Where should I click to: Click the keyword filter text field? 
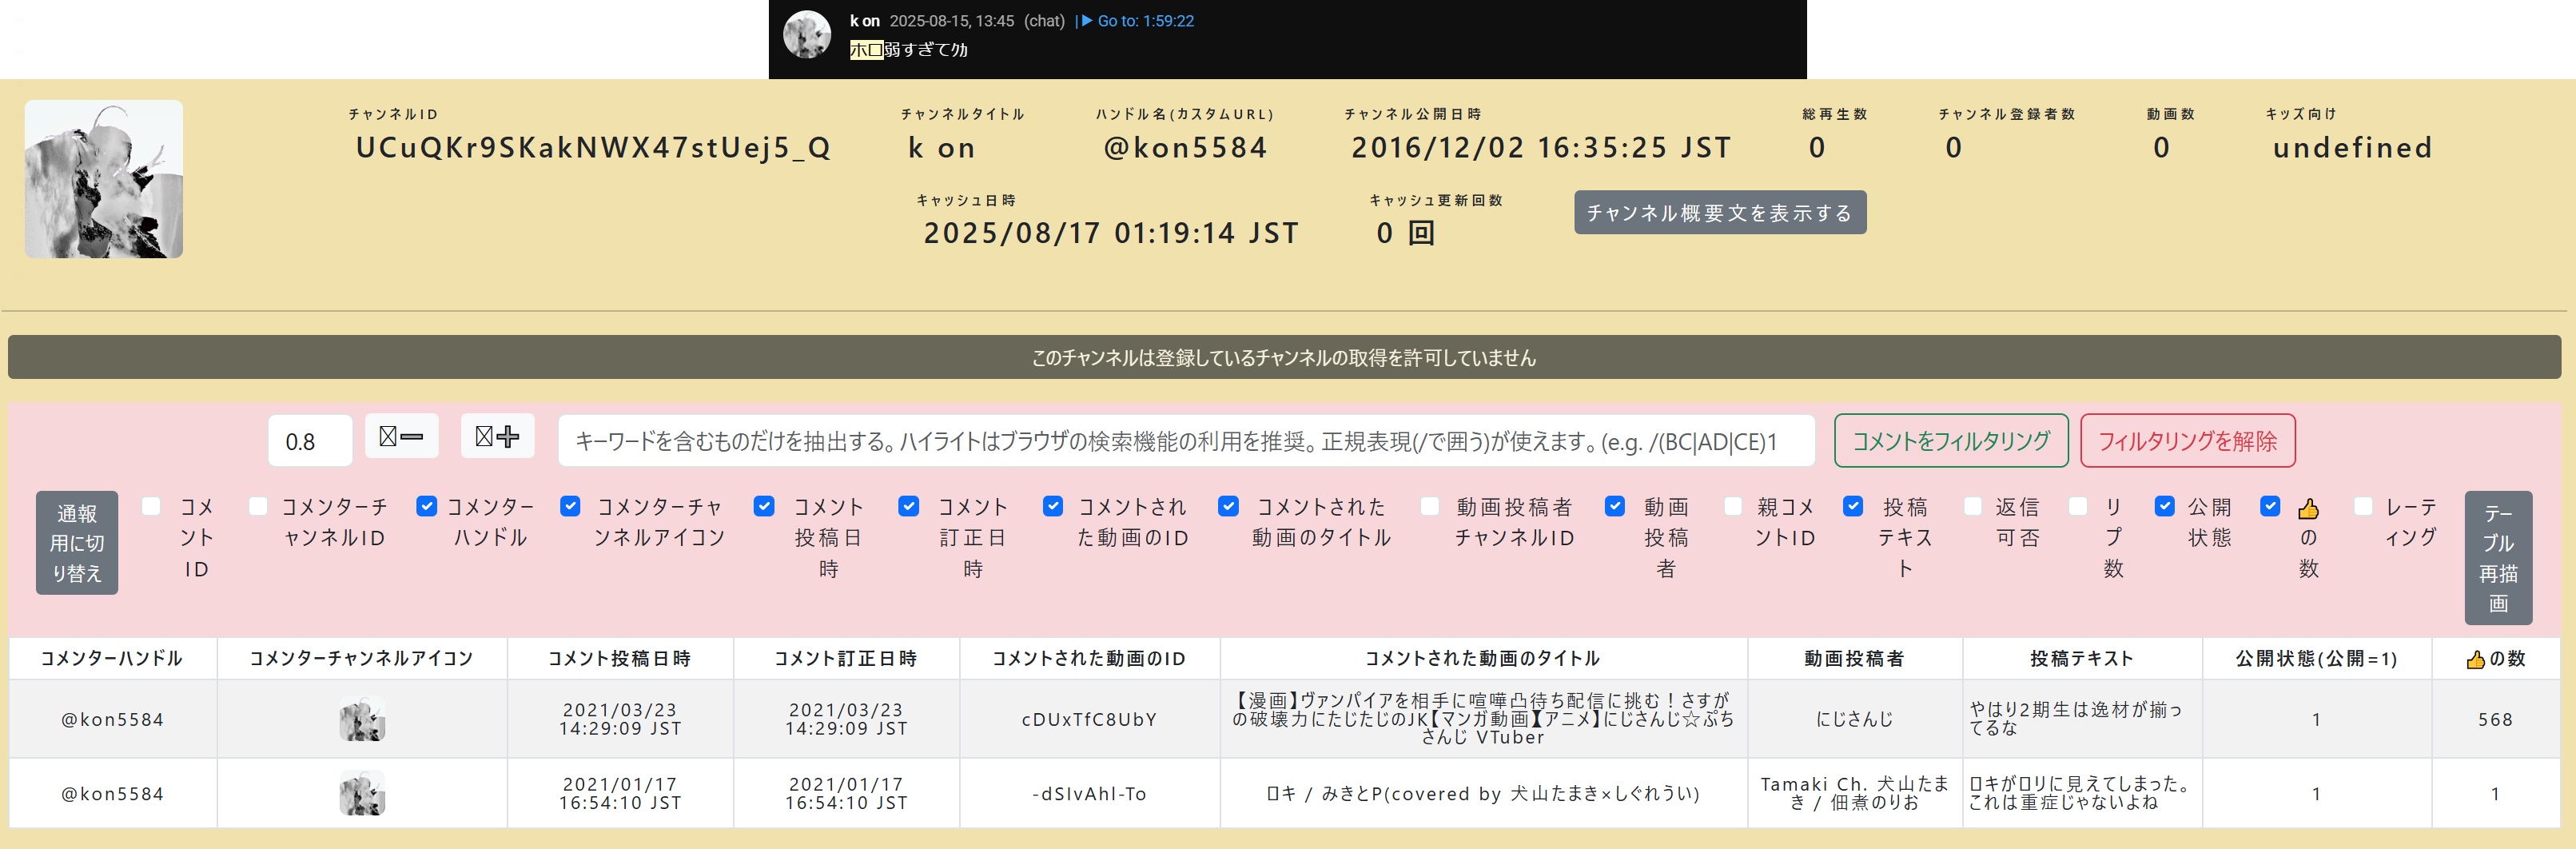pyautogui.click(x=1186, y=441)
